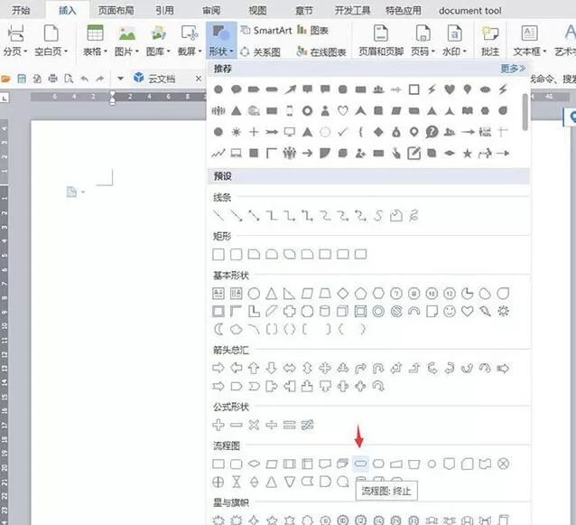Select the straight line in 线条
This screenshot has height=525, width=576.
coord(218,215)
